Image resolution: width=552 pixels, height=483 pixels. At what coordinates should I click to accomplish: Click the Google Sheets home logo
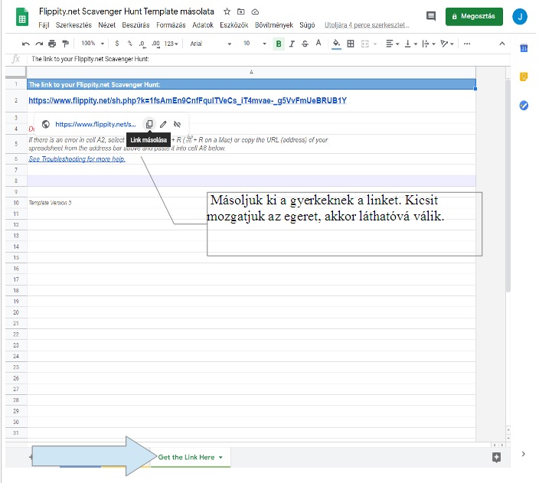(22, 17)
